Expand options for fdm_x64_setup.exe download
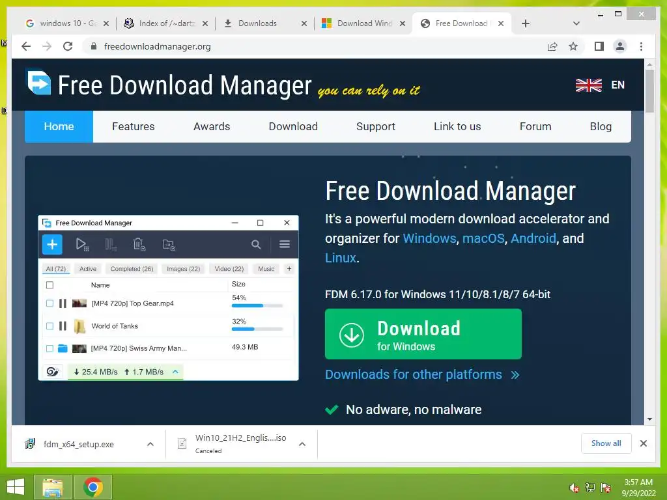 (150, 444)
